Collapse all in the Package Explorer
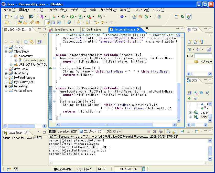215x173 pixels. click(26, 42)
